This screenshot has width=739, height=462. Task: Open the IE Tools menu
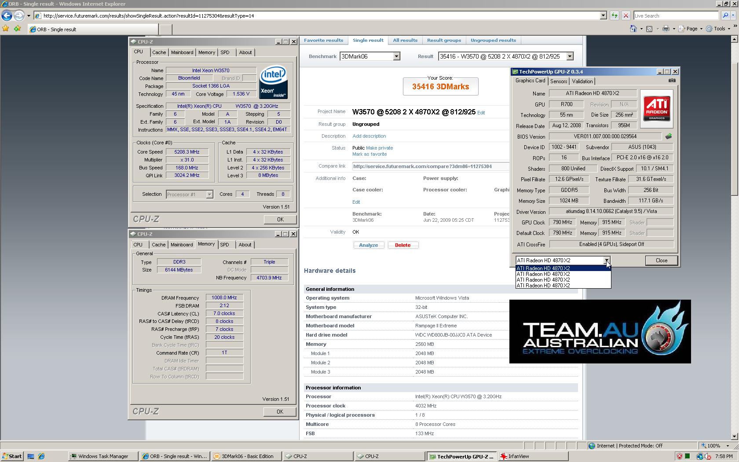718,29
